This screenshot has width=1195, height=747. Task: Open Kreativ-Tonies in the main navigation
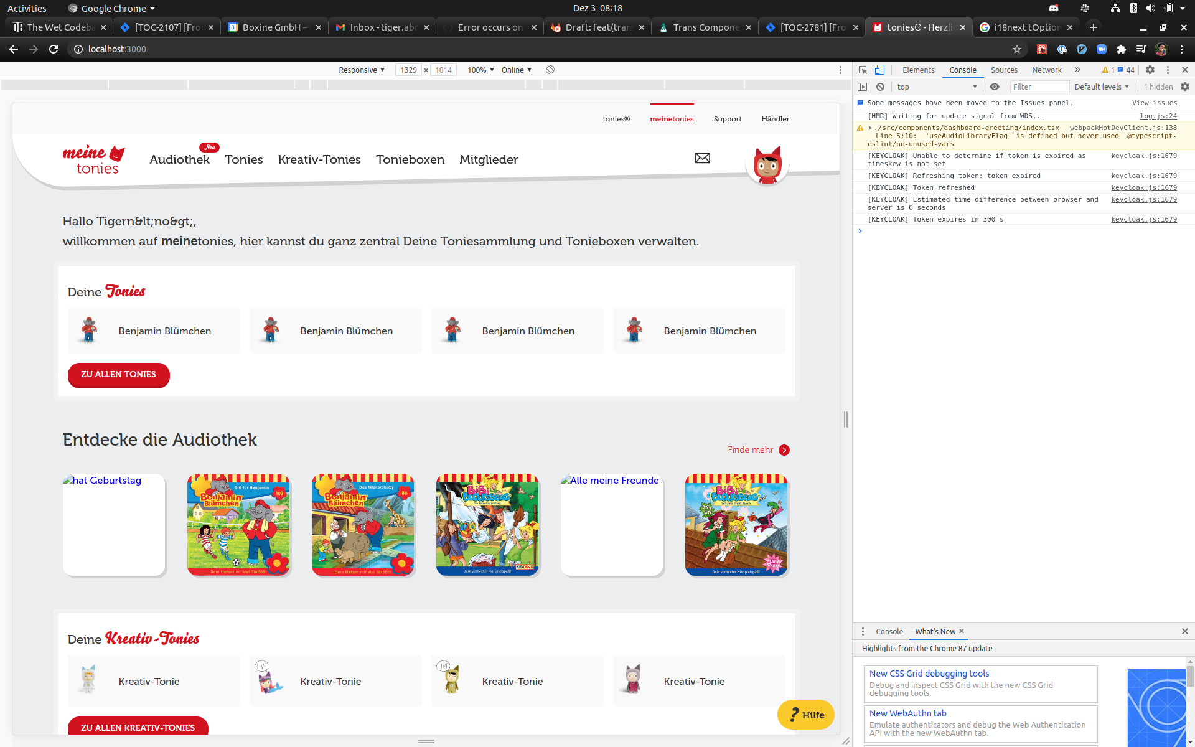[319, 159]
